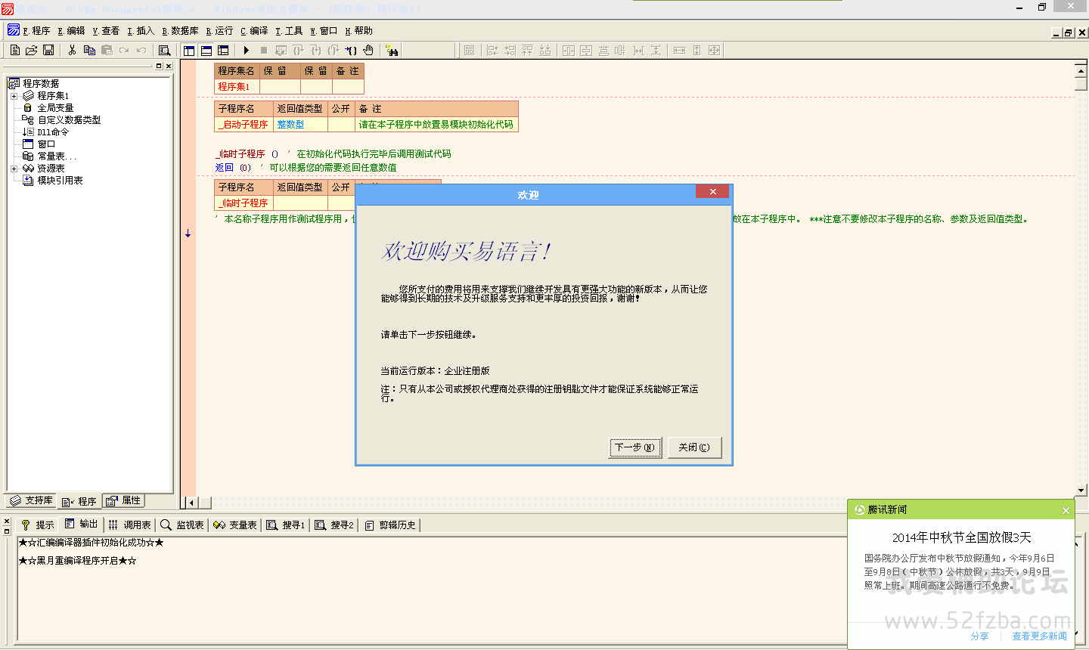
Task: Click the Paste clipboard toolbar icon
Action: point(107,50)
